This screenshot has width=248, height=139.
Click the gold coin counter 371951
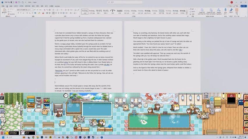click(x=12, y=133)
